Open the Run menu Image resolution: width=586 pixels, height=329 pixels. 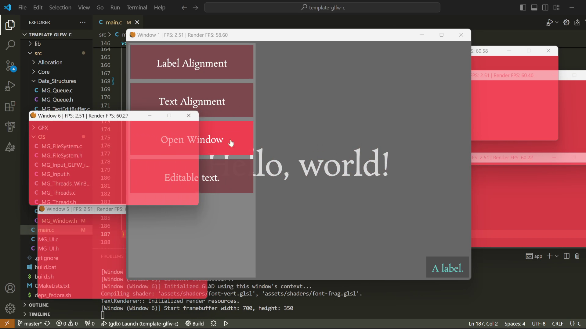[115, 8]
